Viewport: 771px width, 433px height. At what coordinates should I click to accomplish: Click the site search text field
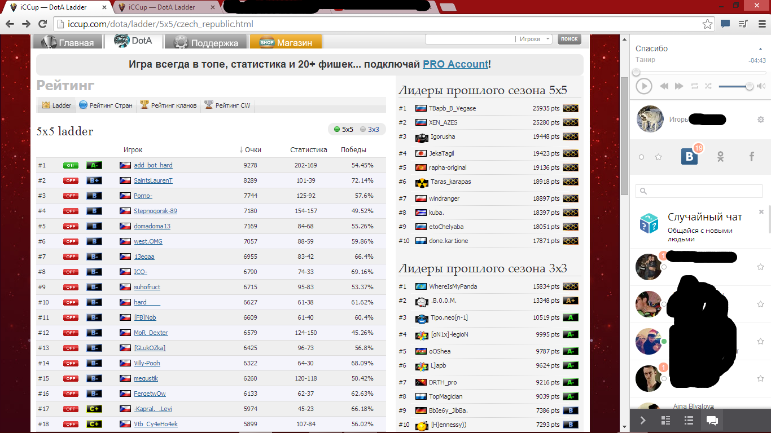(x=470, y=39)
